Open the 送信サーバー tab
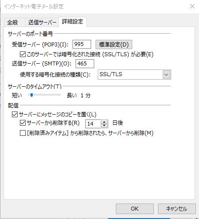 (x=42, y=22)
